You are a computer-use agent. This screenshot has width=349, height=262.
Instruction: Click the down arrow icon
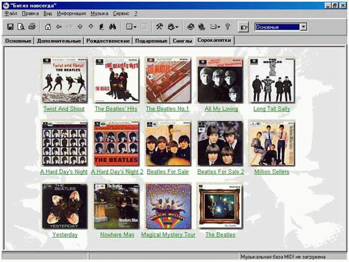[x=91, y=27]
